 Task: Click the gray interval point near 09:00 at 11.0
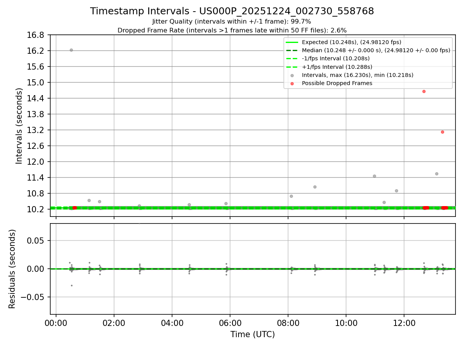pyautogui.click(x=315, y=187)
